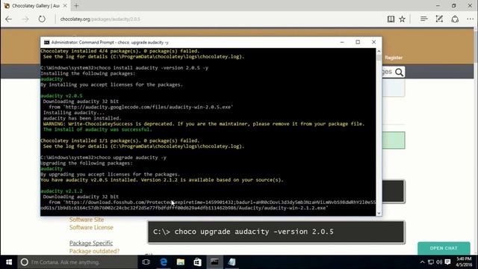Go back in the Edge browser
This screenshot has height=269, width=478.
pyautogui.click(x=8, y=19)
